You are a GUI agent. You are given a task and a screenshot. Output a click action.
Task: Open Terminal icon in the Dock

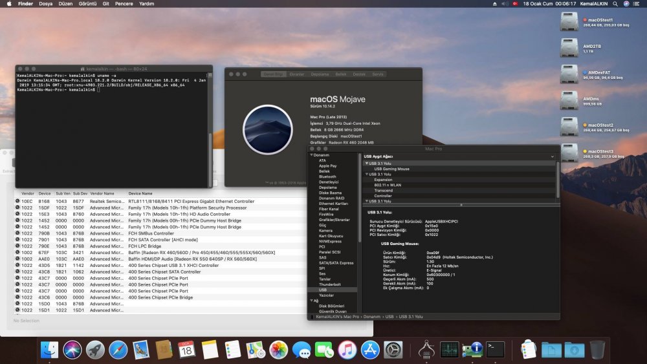495,350
